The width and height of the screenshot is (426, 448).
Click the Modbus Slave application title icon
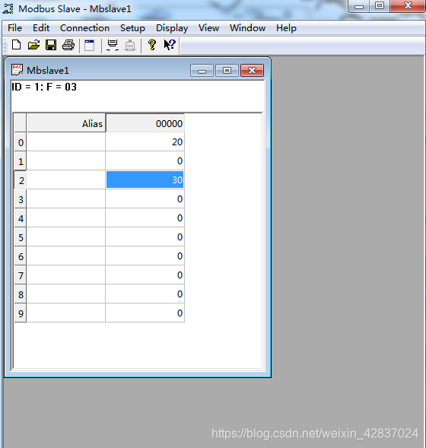coord(8,8)
